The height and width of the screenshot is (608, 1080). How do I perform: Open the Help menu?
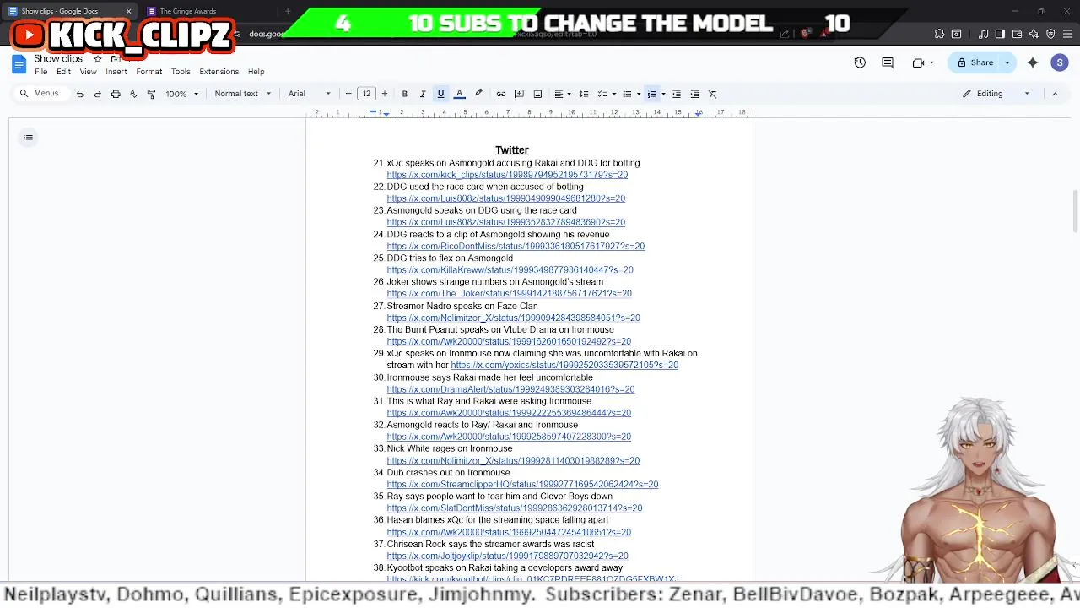256,72
